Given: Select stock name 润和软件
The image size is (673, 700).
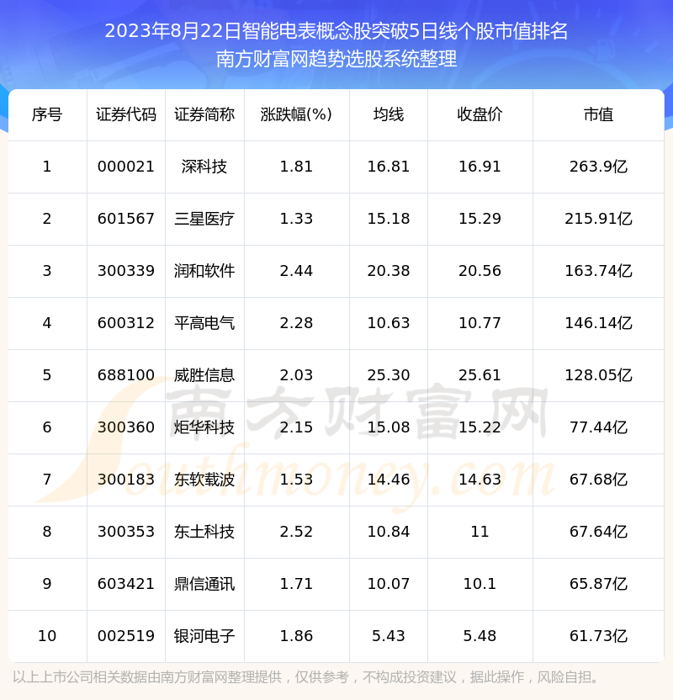Looking at the screenshot, I should (204, 271).
